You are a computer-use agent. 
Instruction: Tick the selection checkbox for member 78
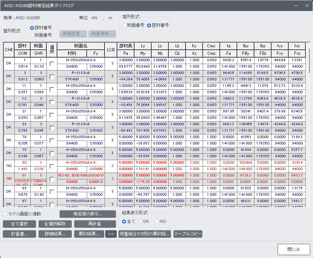52,141
